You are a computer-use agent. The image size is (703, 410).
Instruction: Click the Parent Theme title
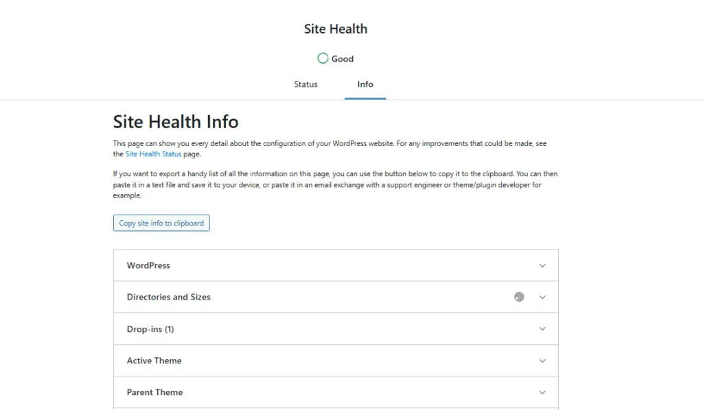click(x=154, y=393)
